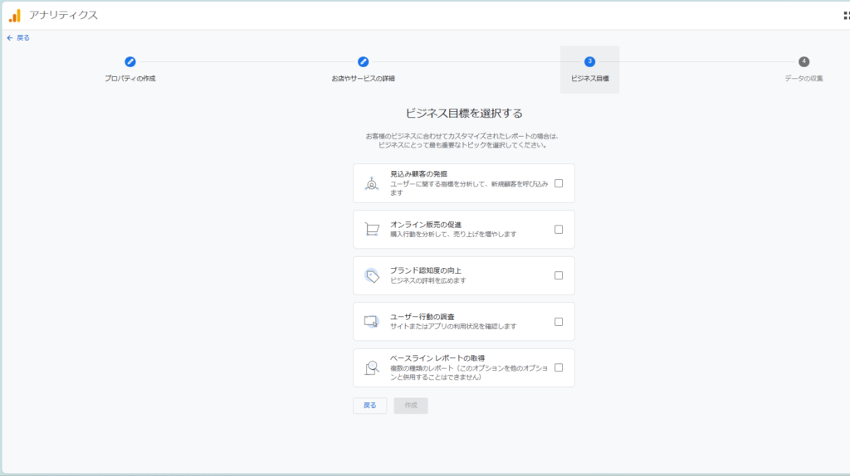Viewport: 850px width, 476px height.
Task: Click the magnifier icon for ベースライン レポートの取得
Action: 372,368
